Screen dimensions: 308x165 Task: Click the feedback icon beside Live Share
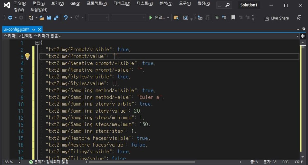(x=299, y=18)
